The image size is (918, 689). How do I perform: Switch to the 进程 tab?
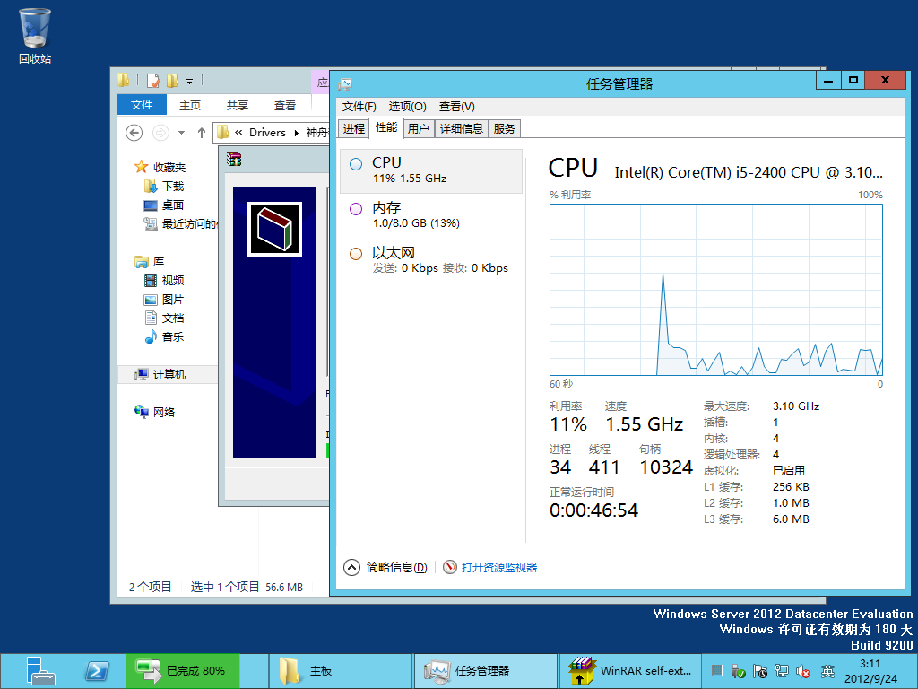pyautogui.click(x=353, y=129)
